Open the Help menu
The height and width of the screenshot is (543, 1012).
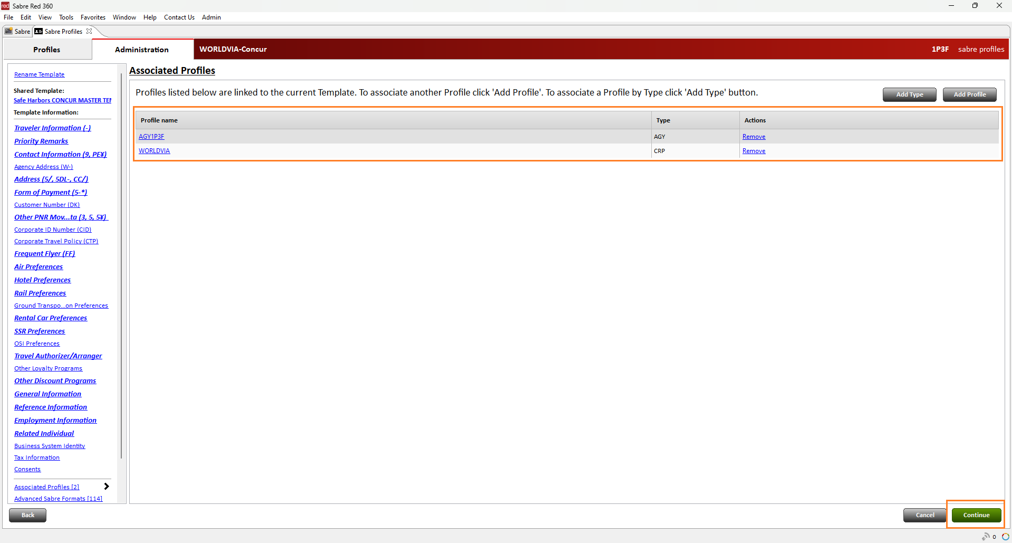pyautogui.click(x=150, y=17)
